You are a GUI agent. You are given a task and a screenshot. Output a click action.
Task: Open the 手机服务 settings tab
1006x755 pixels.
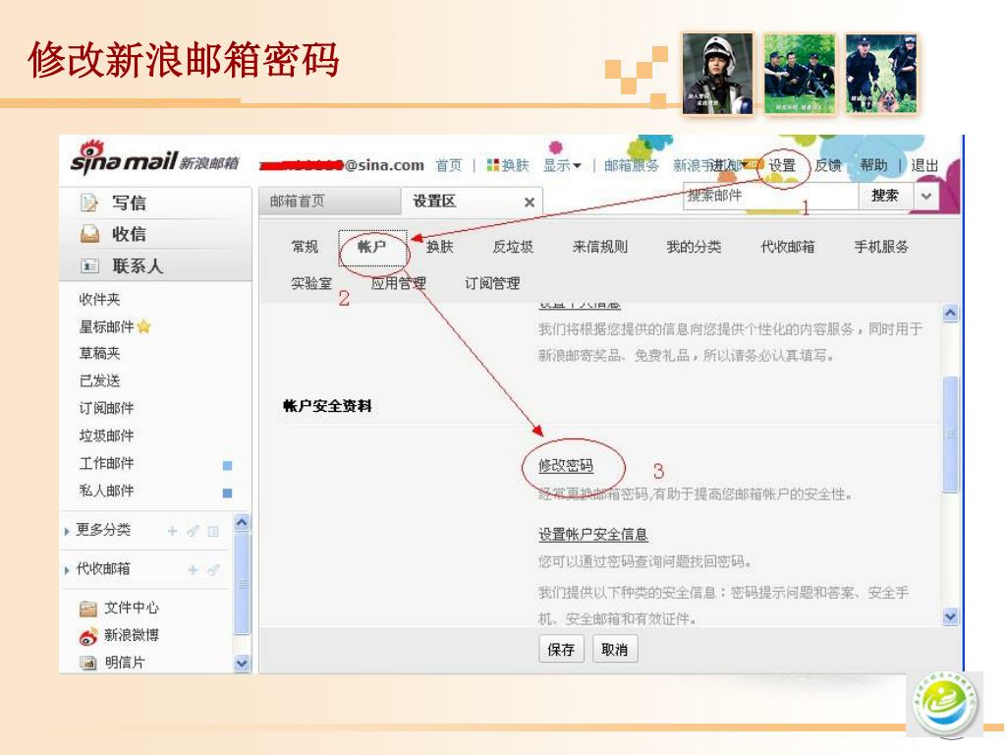(x=881, y=247)
